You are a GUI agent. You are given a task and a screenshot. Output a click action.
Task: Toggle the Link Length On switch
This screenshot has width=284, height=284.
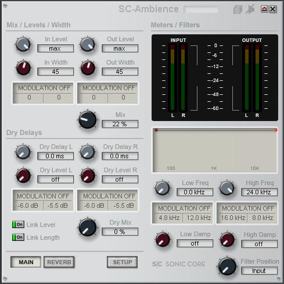click(x=18, y=237)
